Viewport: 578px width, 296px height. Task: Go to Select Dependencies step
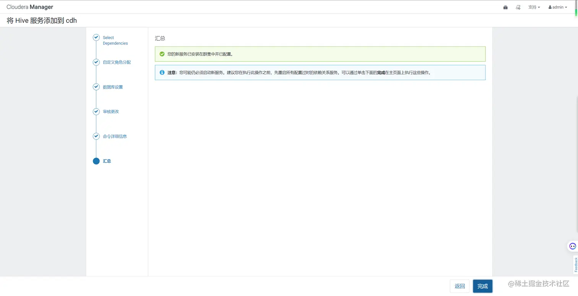[x=115, y=40]
